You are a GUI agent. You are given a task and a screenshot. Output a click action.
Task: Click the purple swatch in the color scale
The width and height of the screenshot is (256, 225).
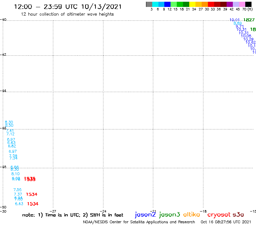pos(230,4)
